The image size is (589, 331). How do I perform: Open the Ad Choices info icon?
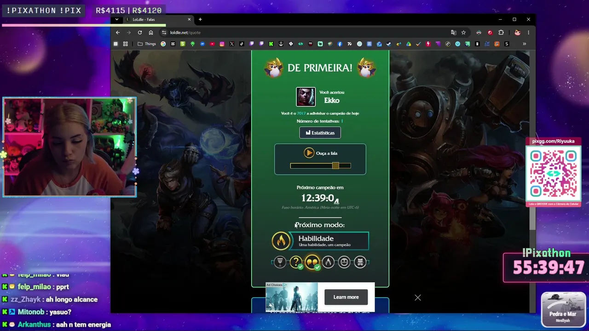(x=285, y=285)
